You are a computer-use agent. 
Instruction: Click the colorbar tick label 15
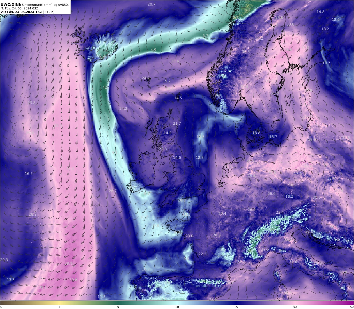(236, 307)
